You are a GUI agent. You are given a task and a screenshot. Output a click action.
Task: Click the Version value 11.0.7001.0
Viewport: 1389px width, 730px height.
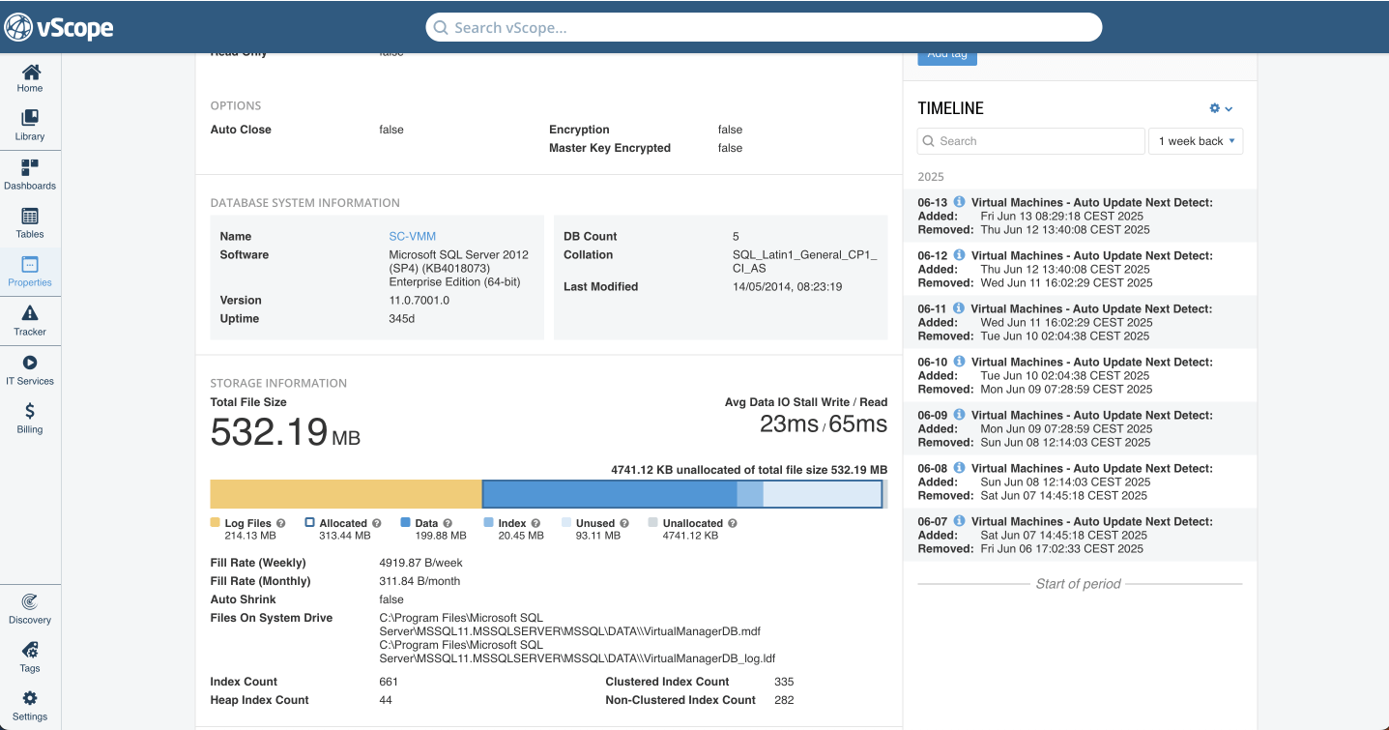click(x=419, y=301)
